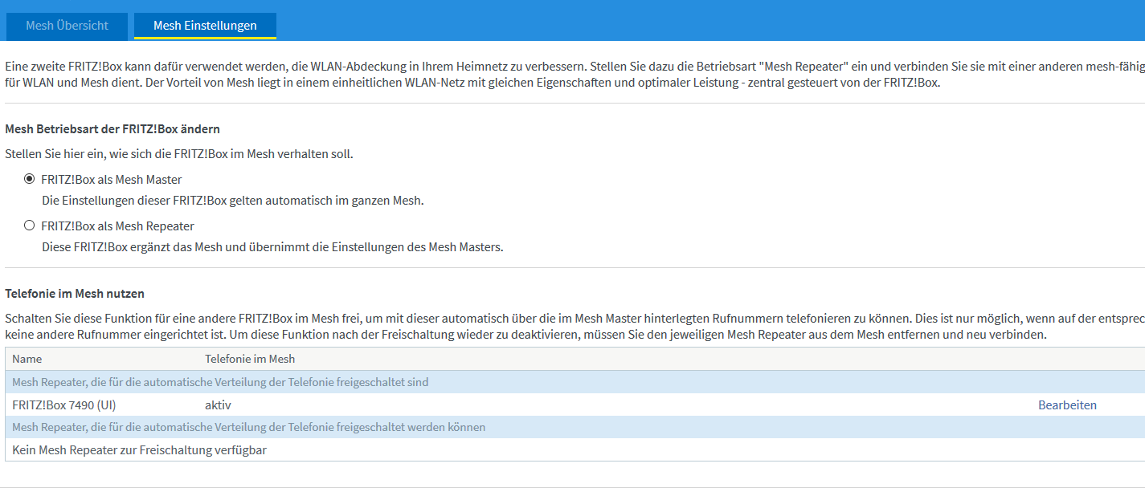Click the label text 'FRITZ!Box als Mesh Master'

(112, 179)
